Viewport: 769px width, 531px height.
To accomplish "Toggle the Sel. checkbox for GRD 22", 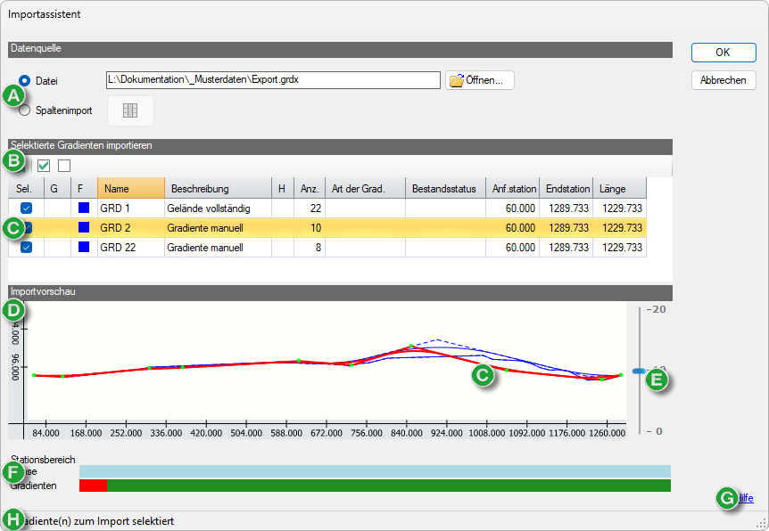I will pos(26,248).
